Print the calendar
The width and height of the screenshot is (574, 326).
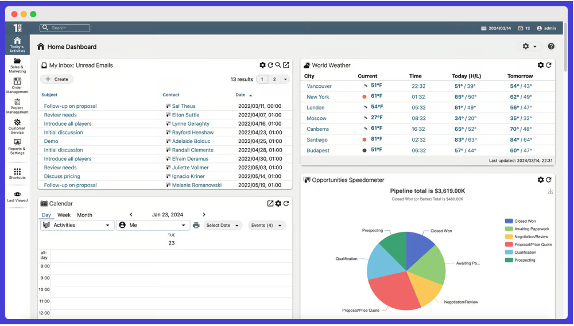(x=196, y=226)
